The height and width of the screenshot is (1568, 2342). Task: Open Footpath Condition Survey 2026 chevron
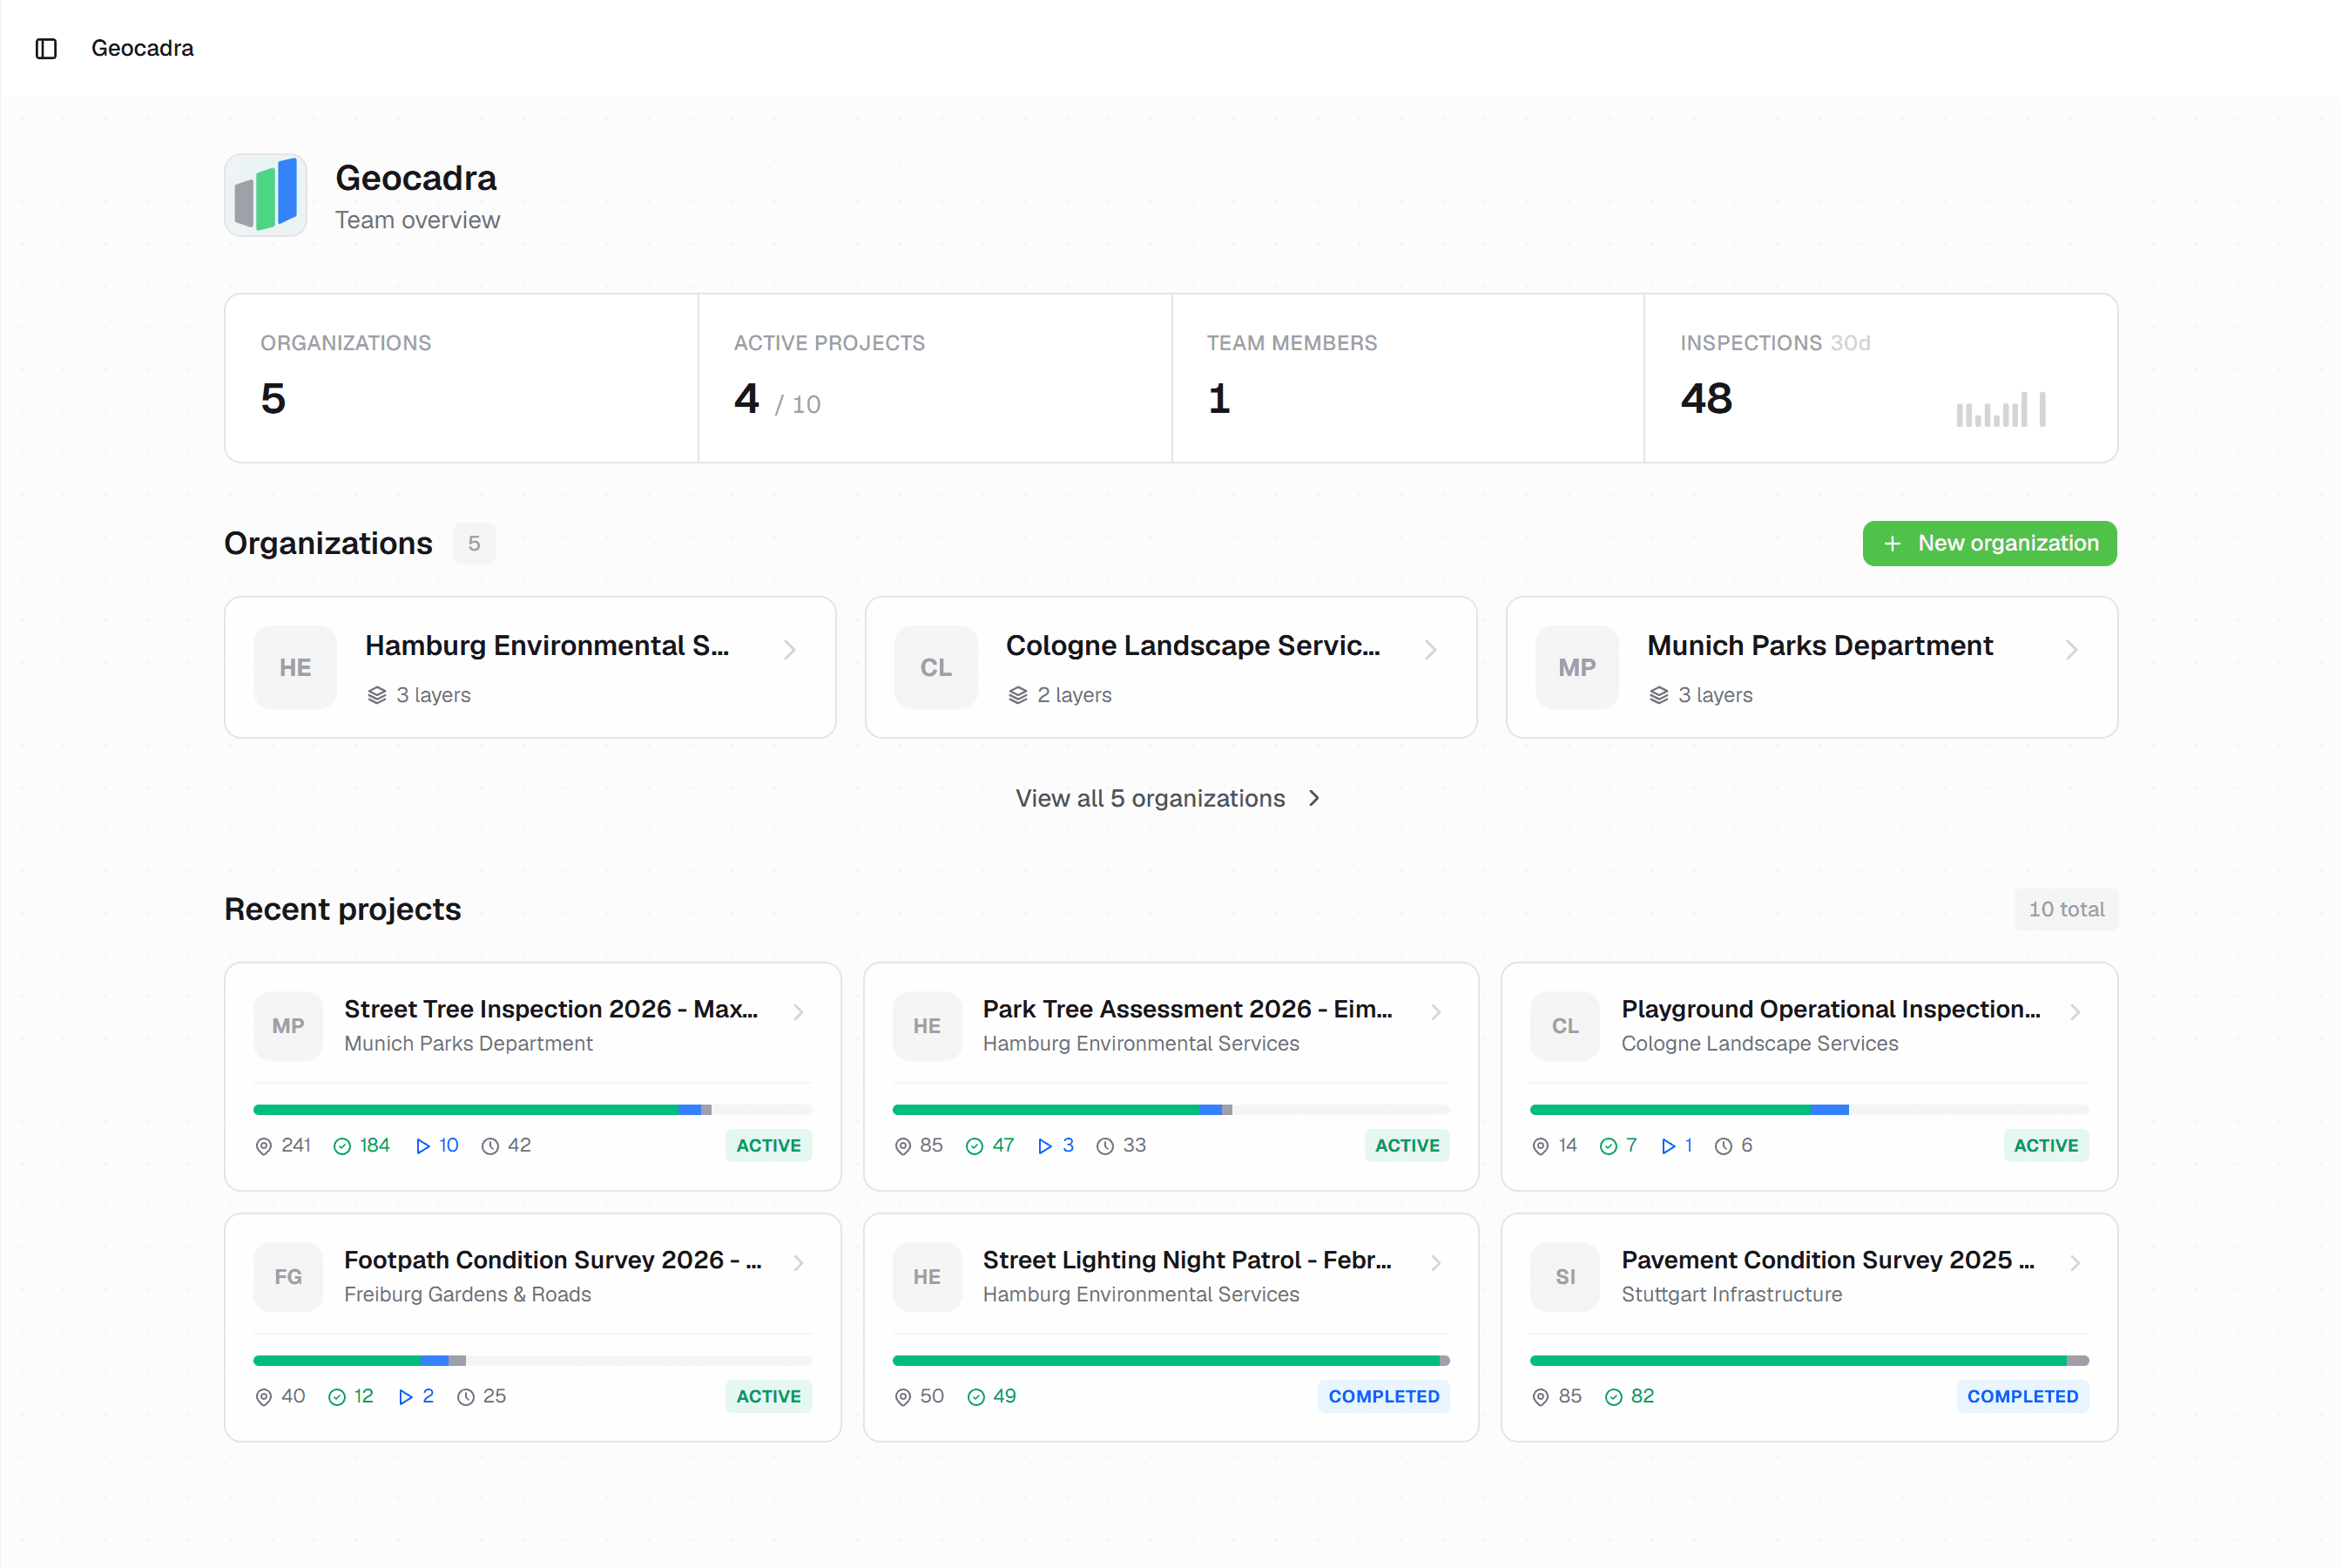click(799, 1263)
